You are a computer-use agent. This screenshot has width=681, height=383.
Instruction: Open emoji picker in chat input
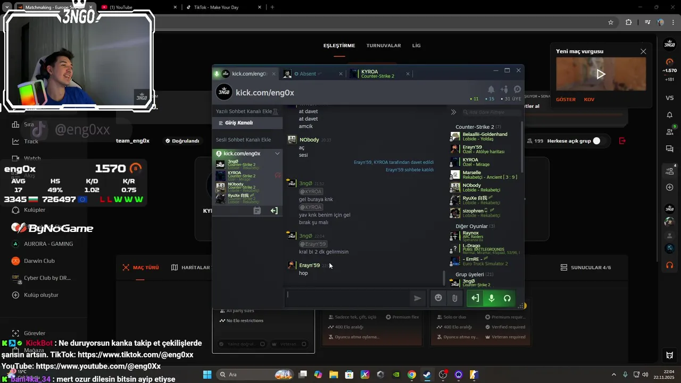[438, 298]
